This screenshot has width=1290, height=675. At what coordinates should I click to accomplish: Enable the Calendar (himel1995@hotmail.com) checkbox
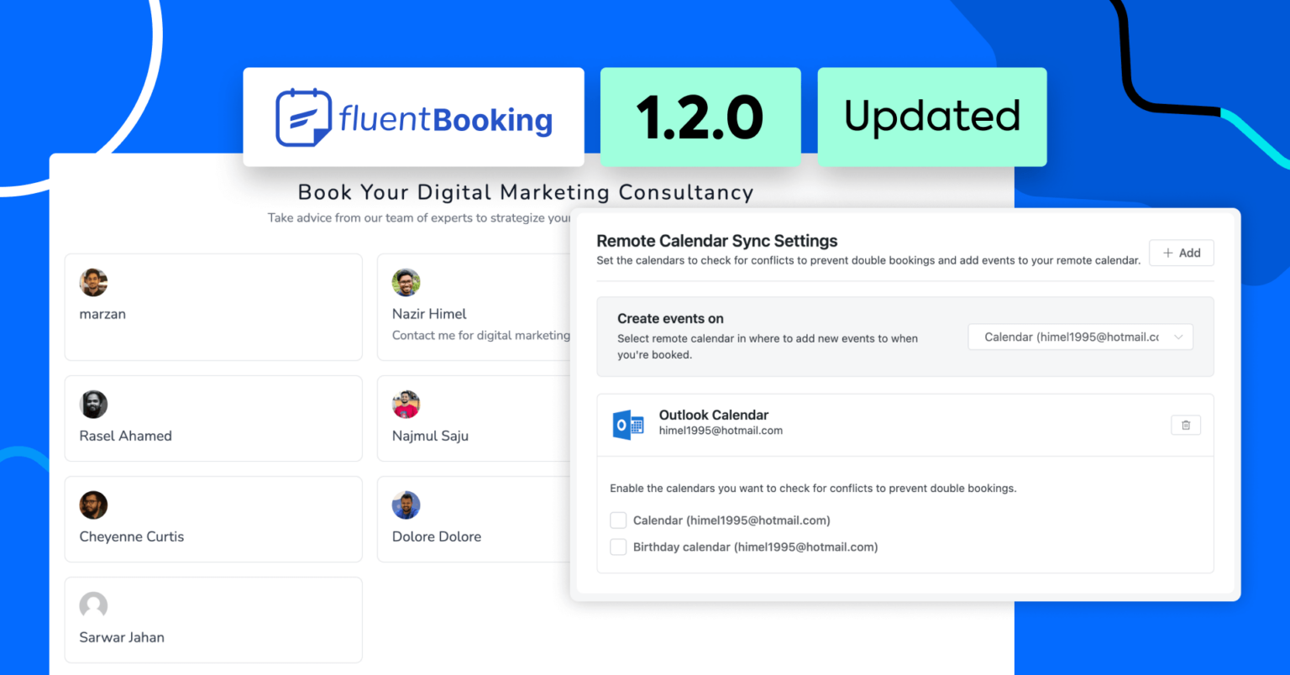tap(618, 521)
